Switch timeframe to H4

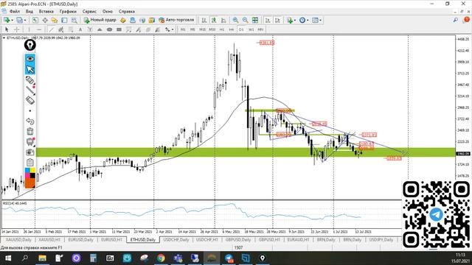[231, 29]
